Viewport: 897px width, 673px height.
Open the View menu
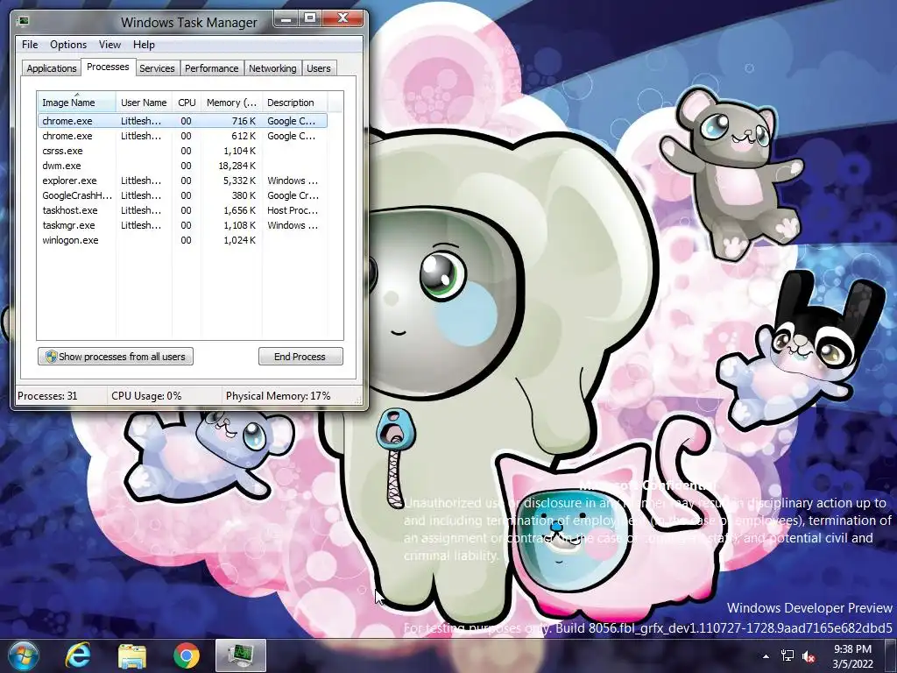(109, 45)
